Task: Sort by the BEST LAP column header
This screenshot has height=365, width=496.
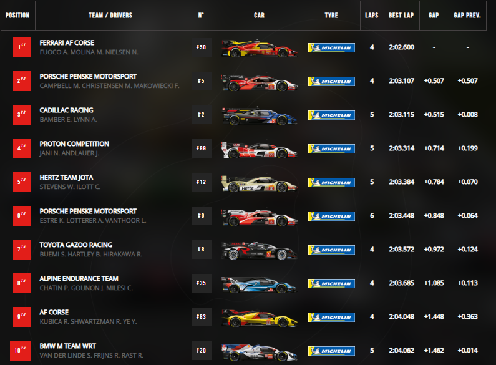Action: click(402, 16)
